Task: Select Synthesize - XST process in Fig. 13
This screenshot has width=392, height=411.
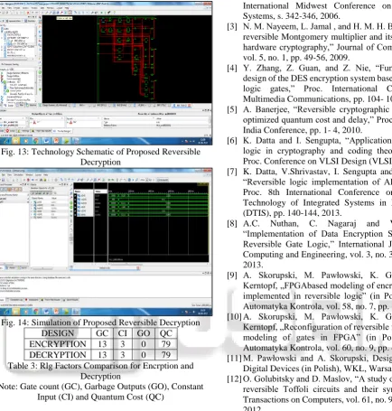Action: click(14, 82)
